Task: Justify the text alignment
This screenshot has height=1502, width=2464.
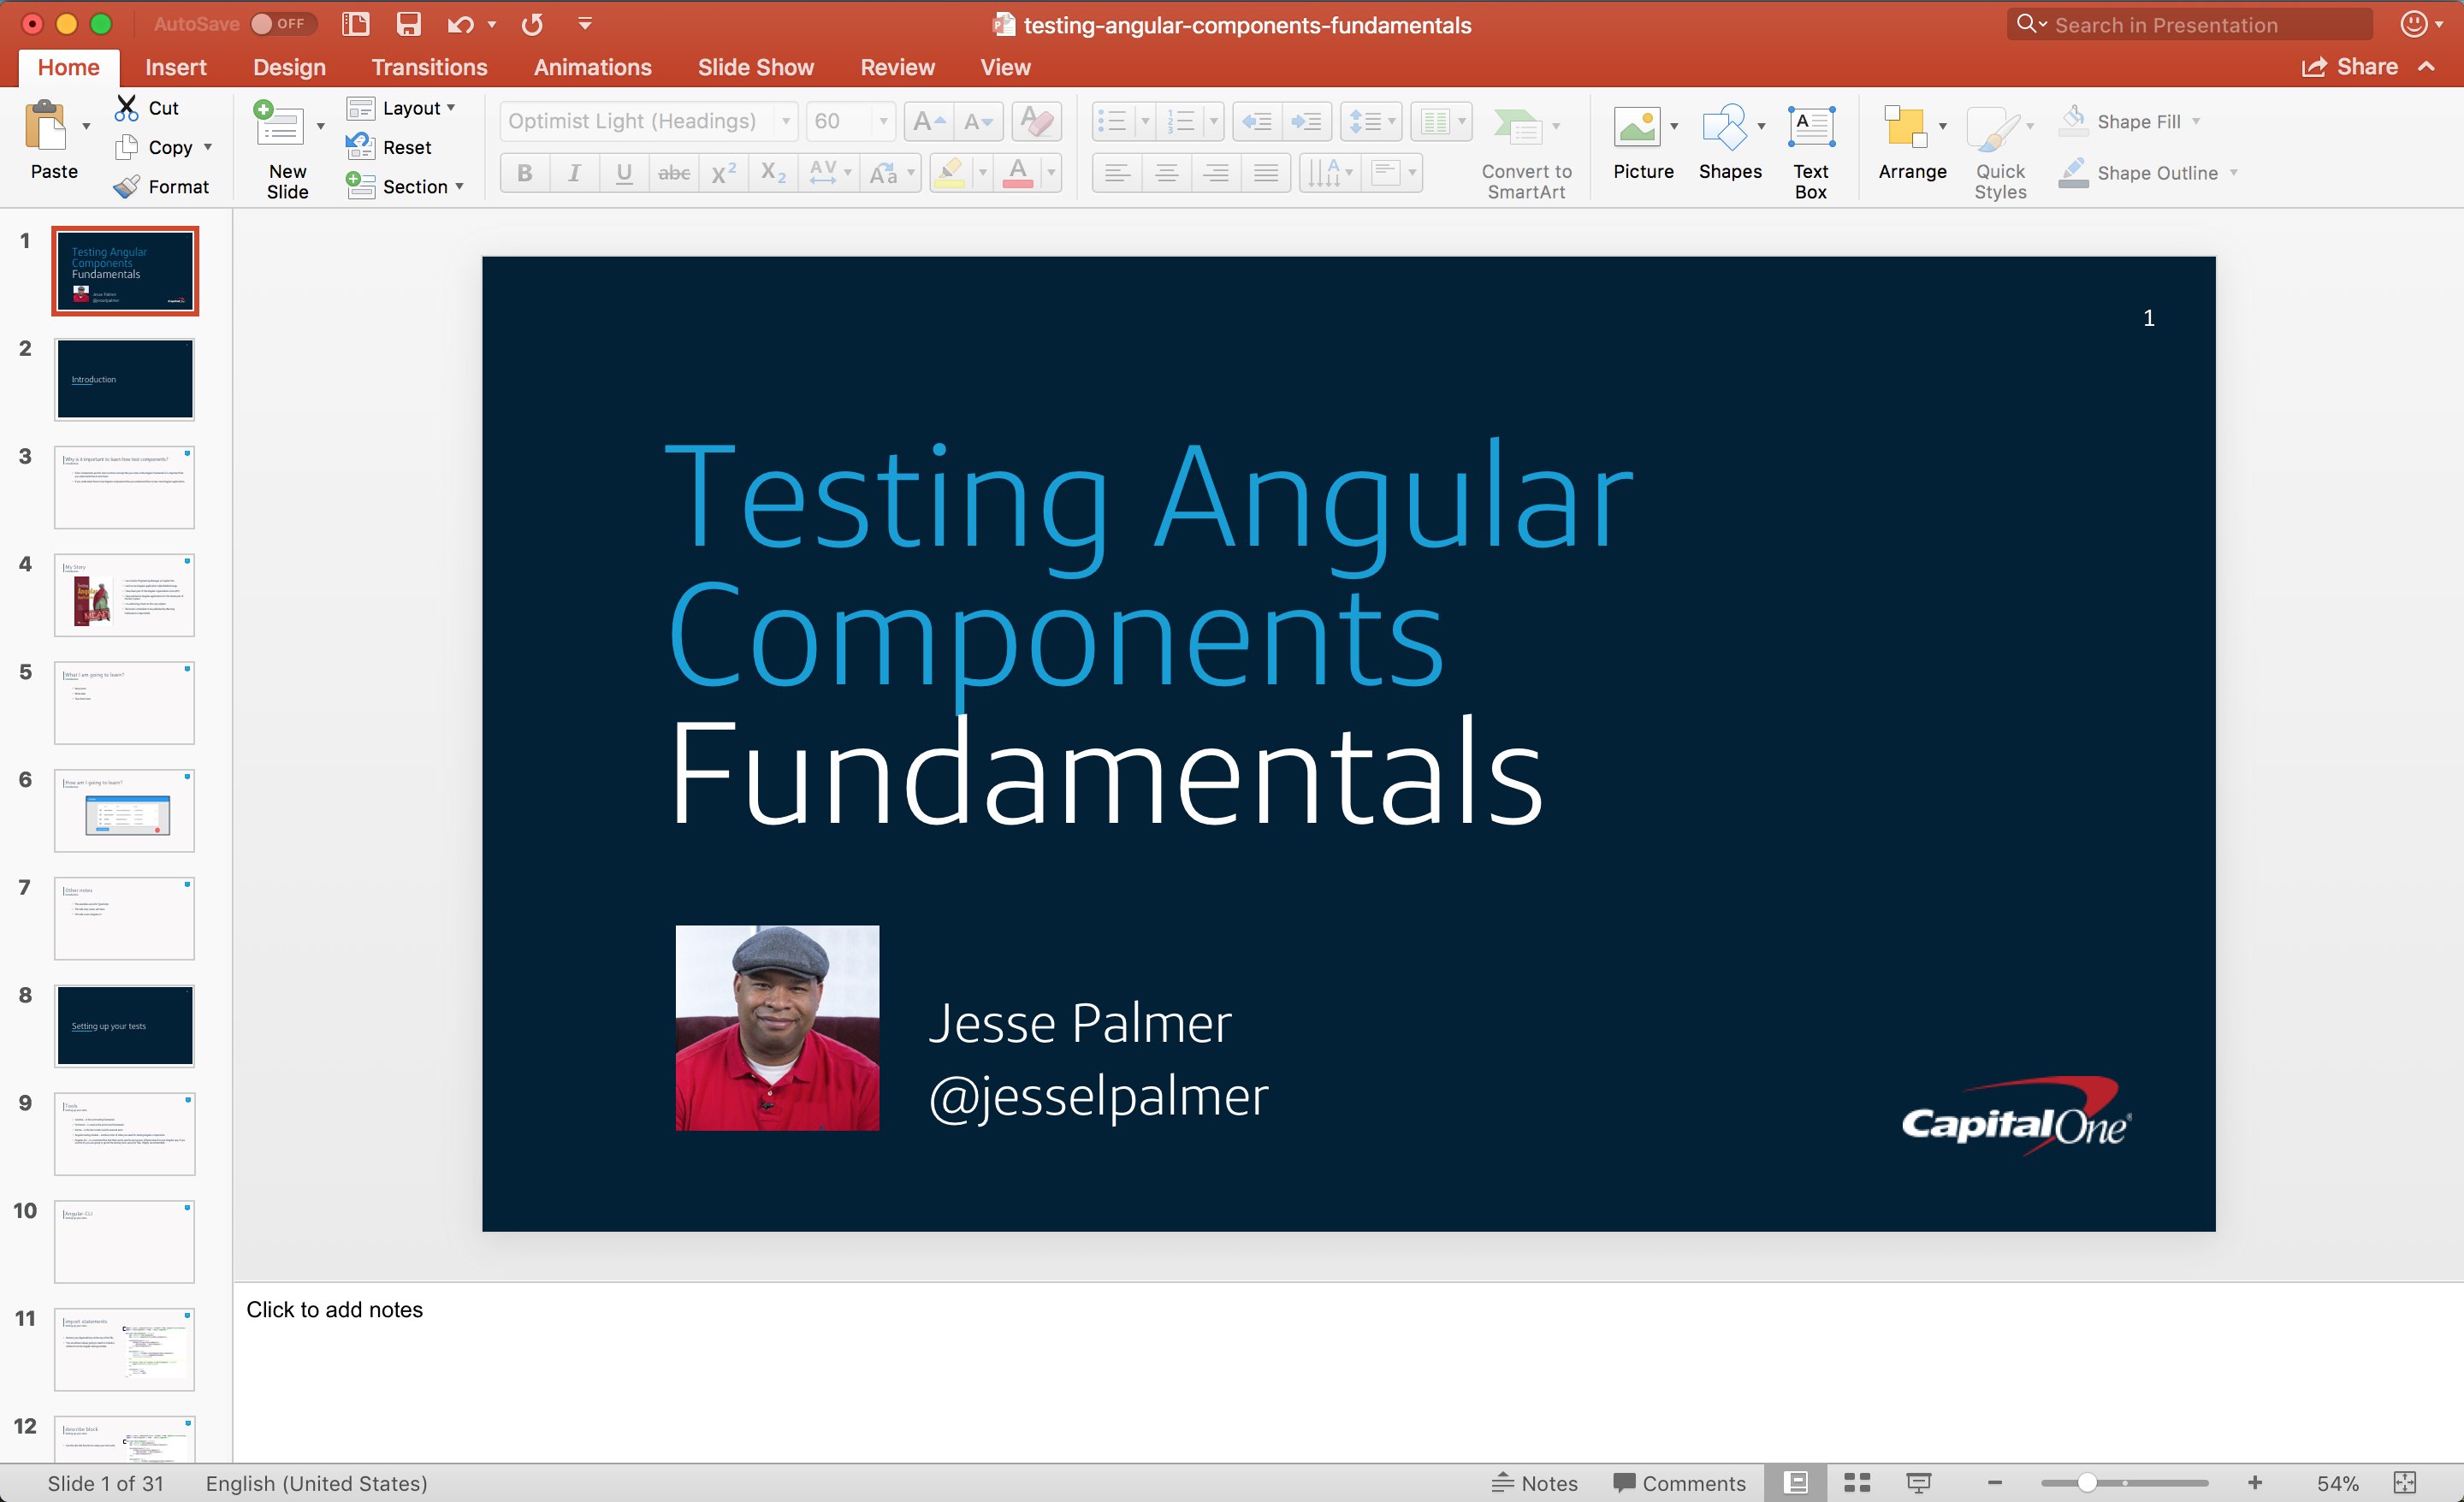Action: (x=1265, y=173)
